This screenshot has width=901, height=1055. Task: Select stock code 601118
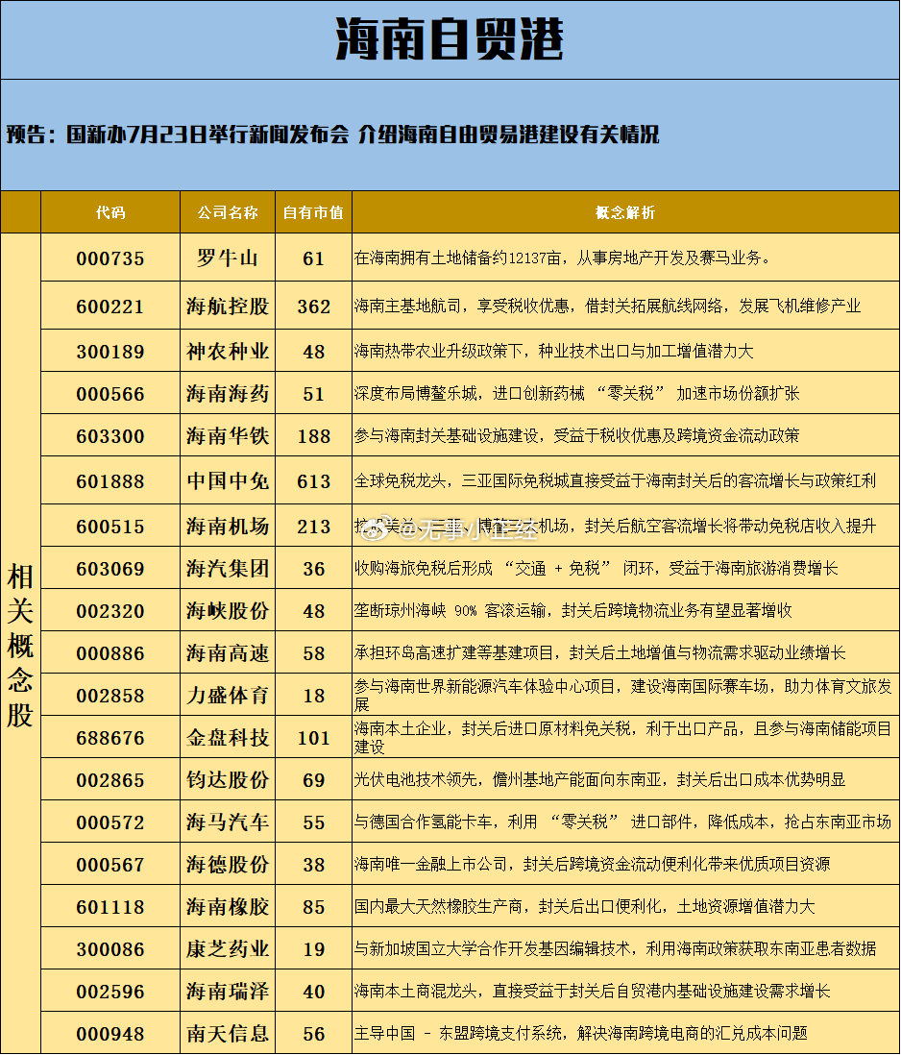tap(110, 908)
